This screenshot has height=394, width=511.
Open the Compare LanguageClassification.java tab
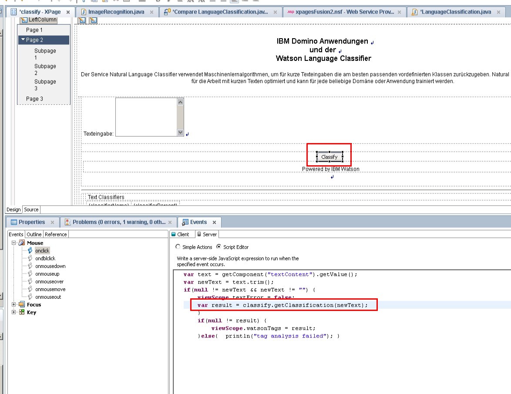pyautogui.click(x=220, y=12)
